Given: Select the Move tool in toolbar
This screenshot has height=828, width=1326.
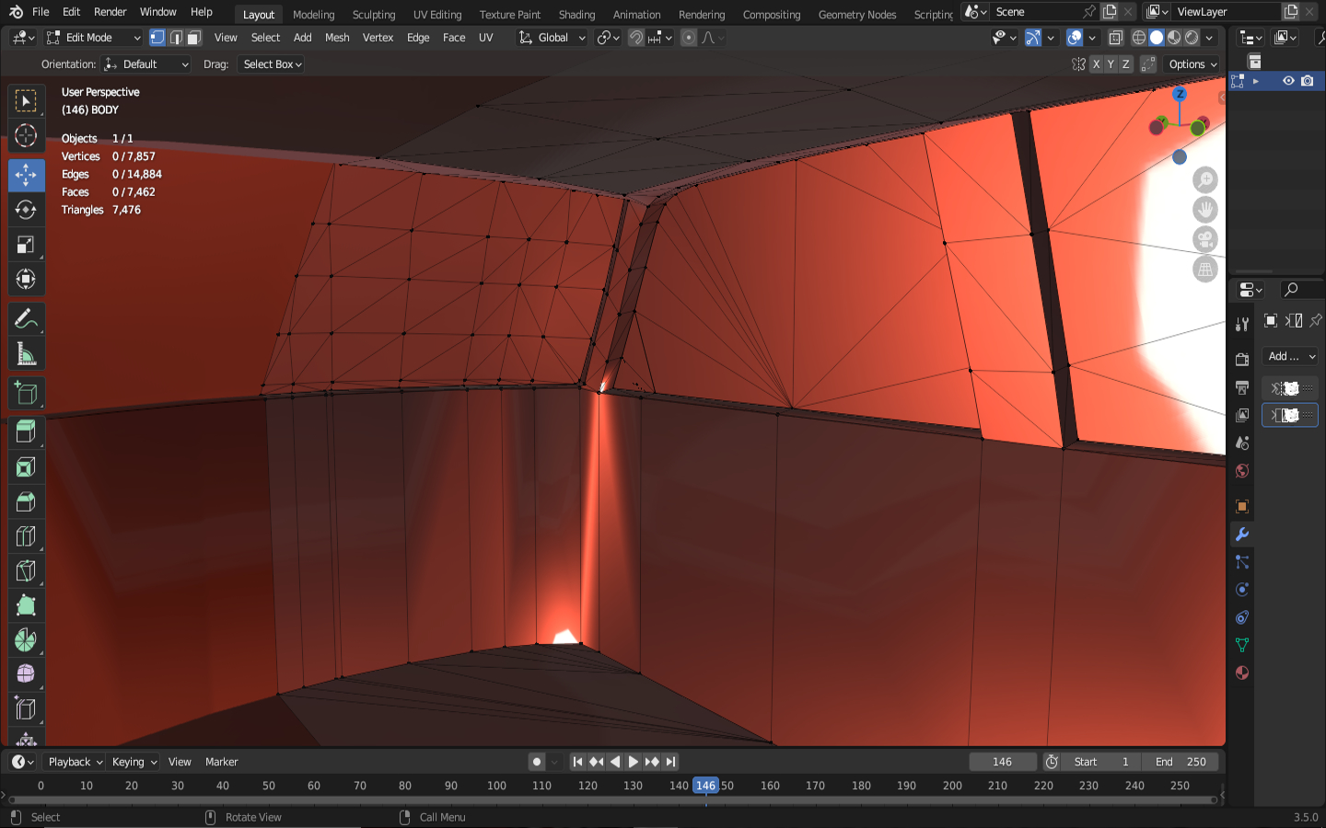Looking at the screenshot, I should click(26, 175).
